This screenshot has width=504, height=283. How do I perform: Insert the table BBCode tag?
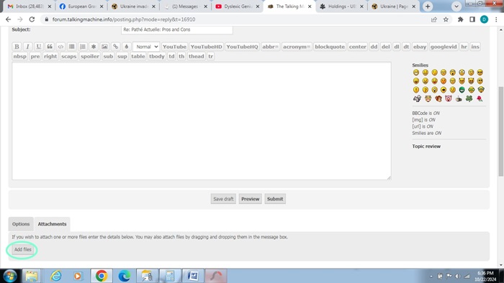[x=138, y=57]
